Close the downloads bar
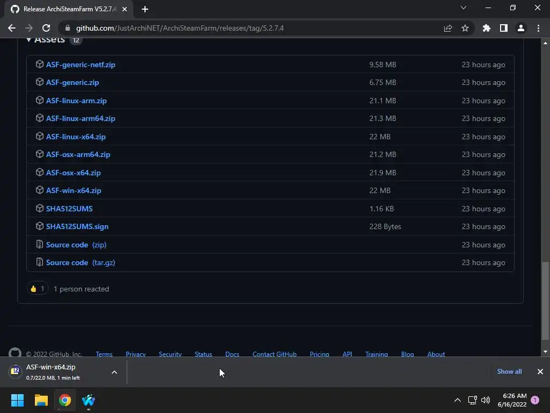 [540, 372]
